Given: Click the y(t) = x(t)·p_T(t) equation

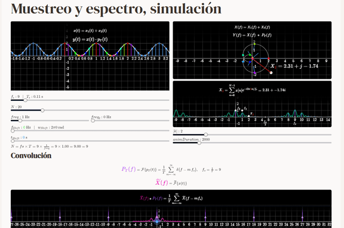Looking at the screenshot, I should [x=90, y=39].
